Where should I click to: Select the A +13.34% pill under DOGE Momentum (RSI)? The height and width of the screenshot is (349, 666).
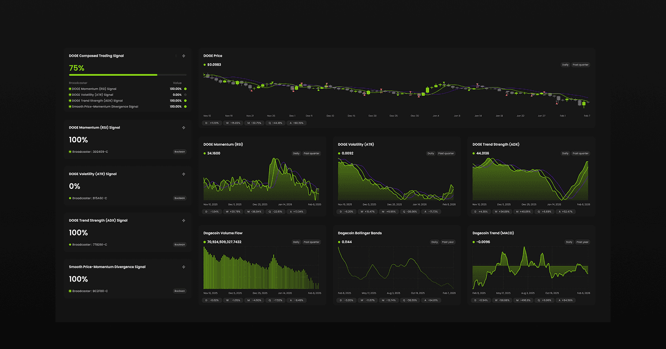click(x=296, y=212)
